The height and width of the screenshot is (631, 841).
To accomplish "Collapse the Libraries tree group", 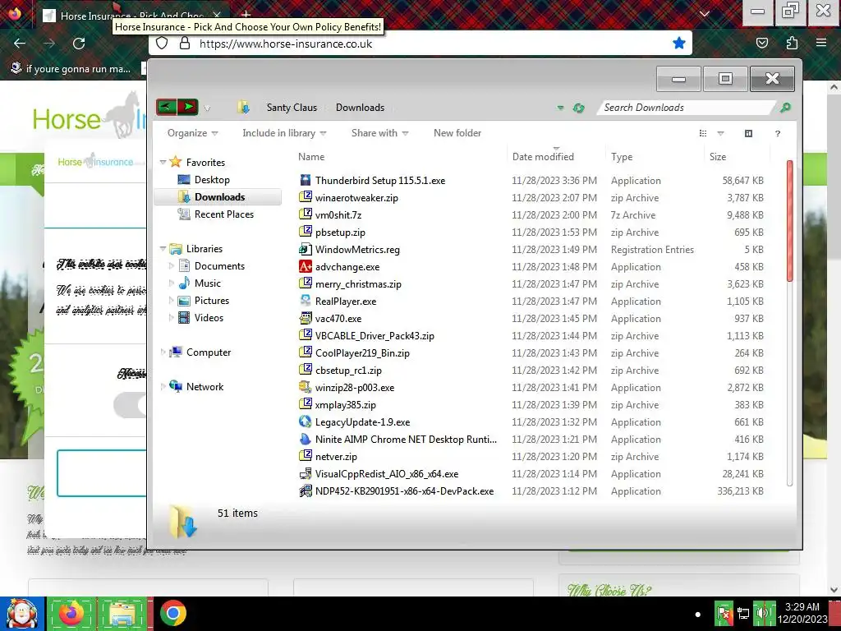I will coord(163,248).
